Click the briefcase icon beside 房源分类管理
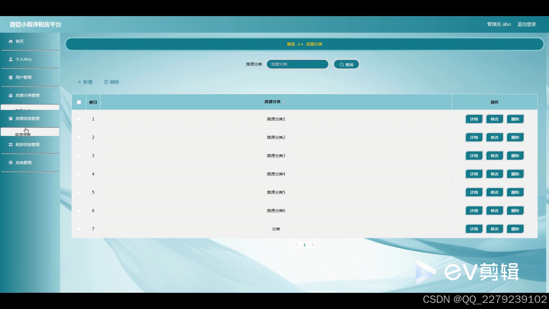 tap(10, 95)
